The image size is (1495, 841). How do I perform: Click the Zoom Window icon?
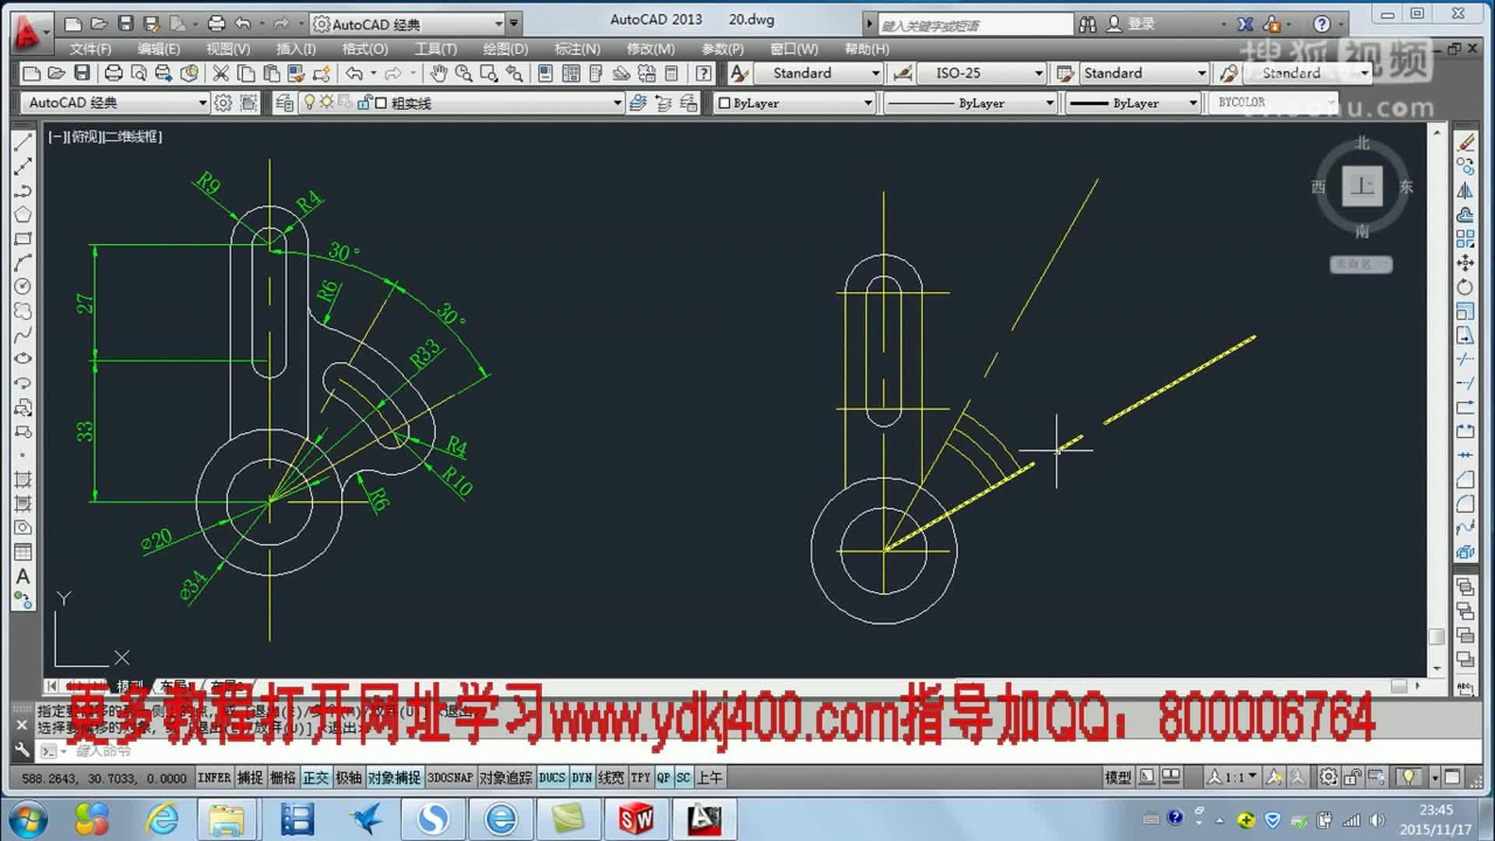(488, 74)
